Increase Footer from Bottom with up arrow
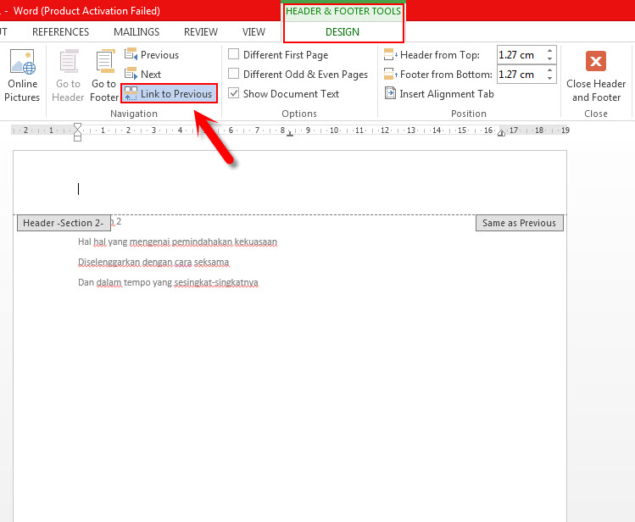The image size is (635, 522). point(549,70)
